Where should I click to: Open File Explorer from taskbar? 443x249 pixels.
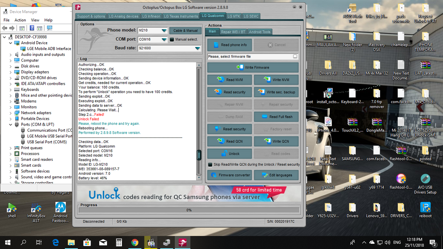(x=71, y=242)
